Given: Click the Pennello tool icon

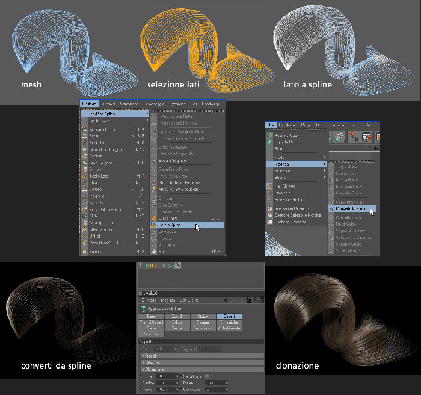Looking at the screenshot, I should (85, 143).
